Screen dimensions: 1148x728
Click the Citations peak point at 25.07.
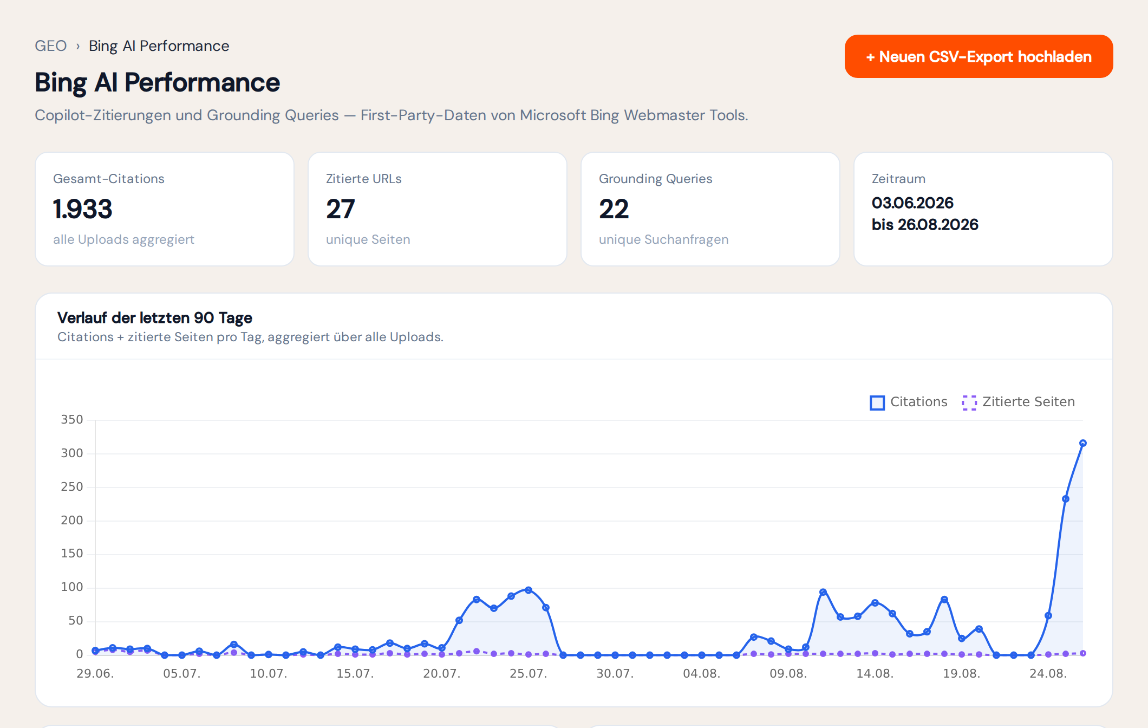529,590
